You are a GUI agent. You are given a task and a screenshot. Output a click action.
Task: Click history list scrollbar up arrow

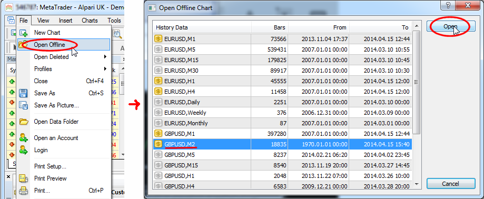tap(417, 26)
